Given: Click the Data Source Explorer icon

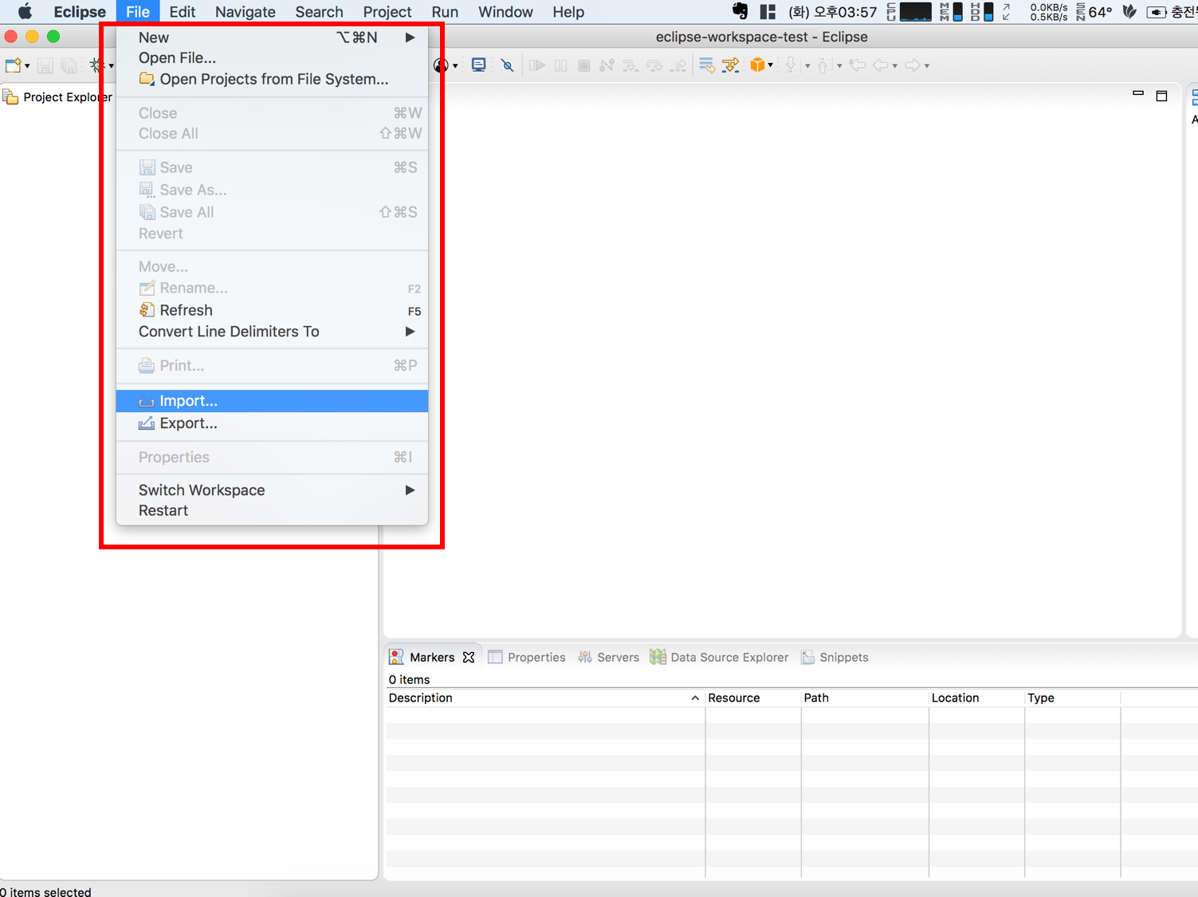Looking at the screenshot, I should (658, 657).
